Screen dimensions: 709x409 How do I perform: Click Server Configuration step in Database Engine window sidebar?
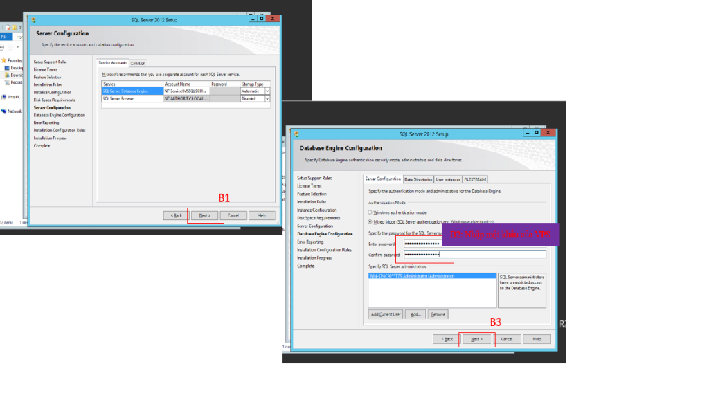(315, 226)
